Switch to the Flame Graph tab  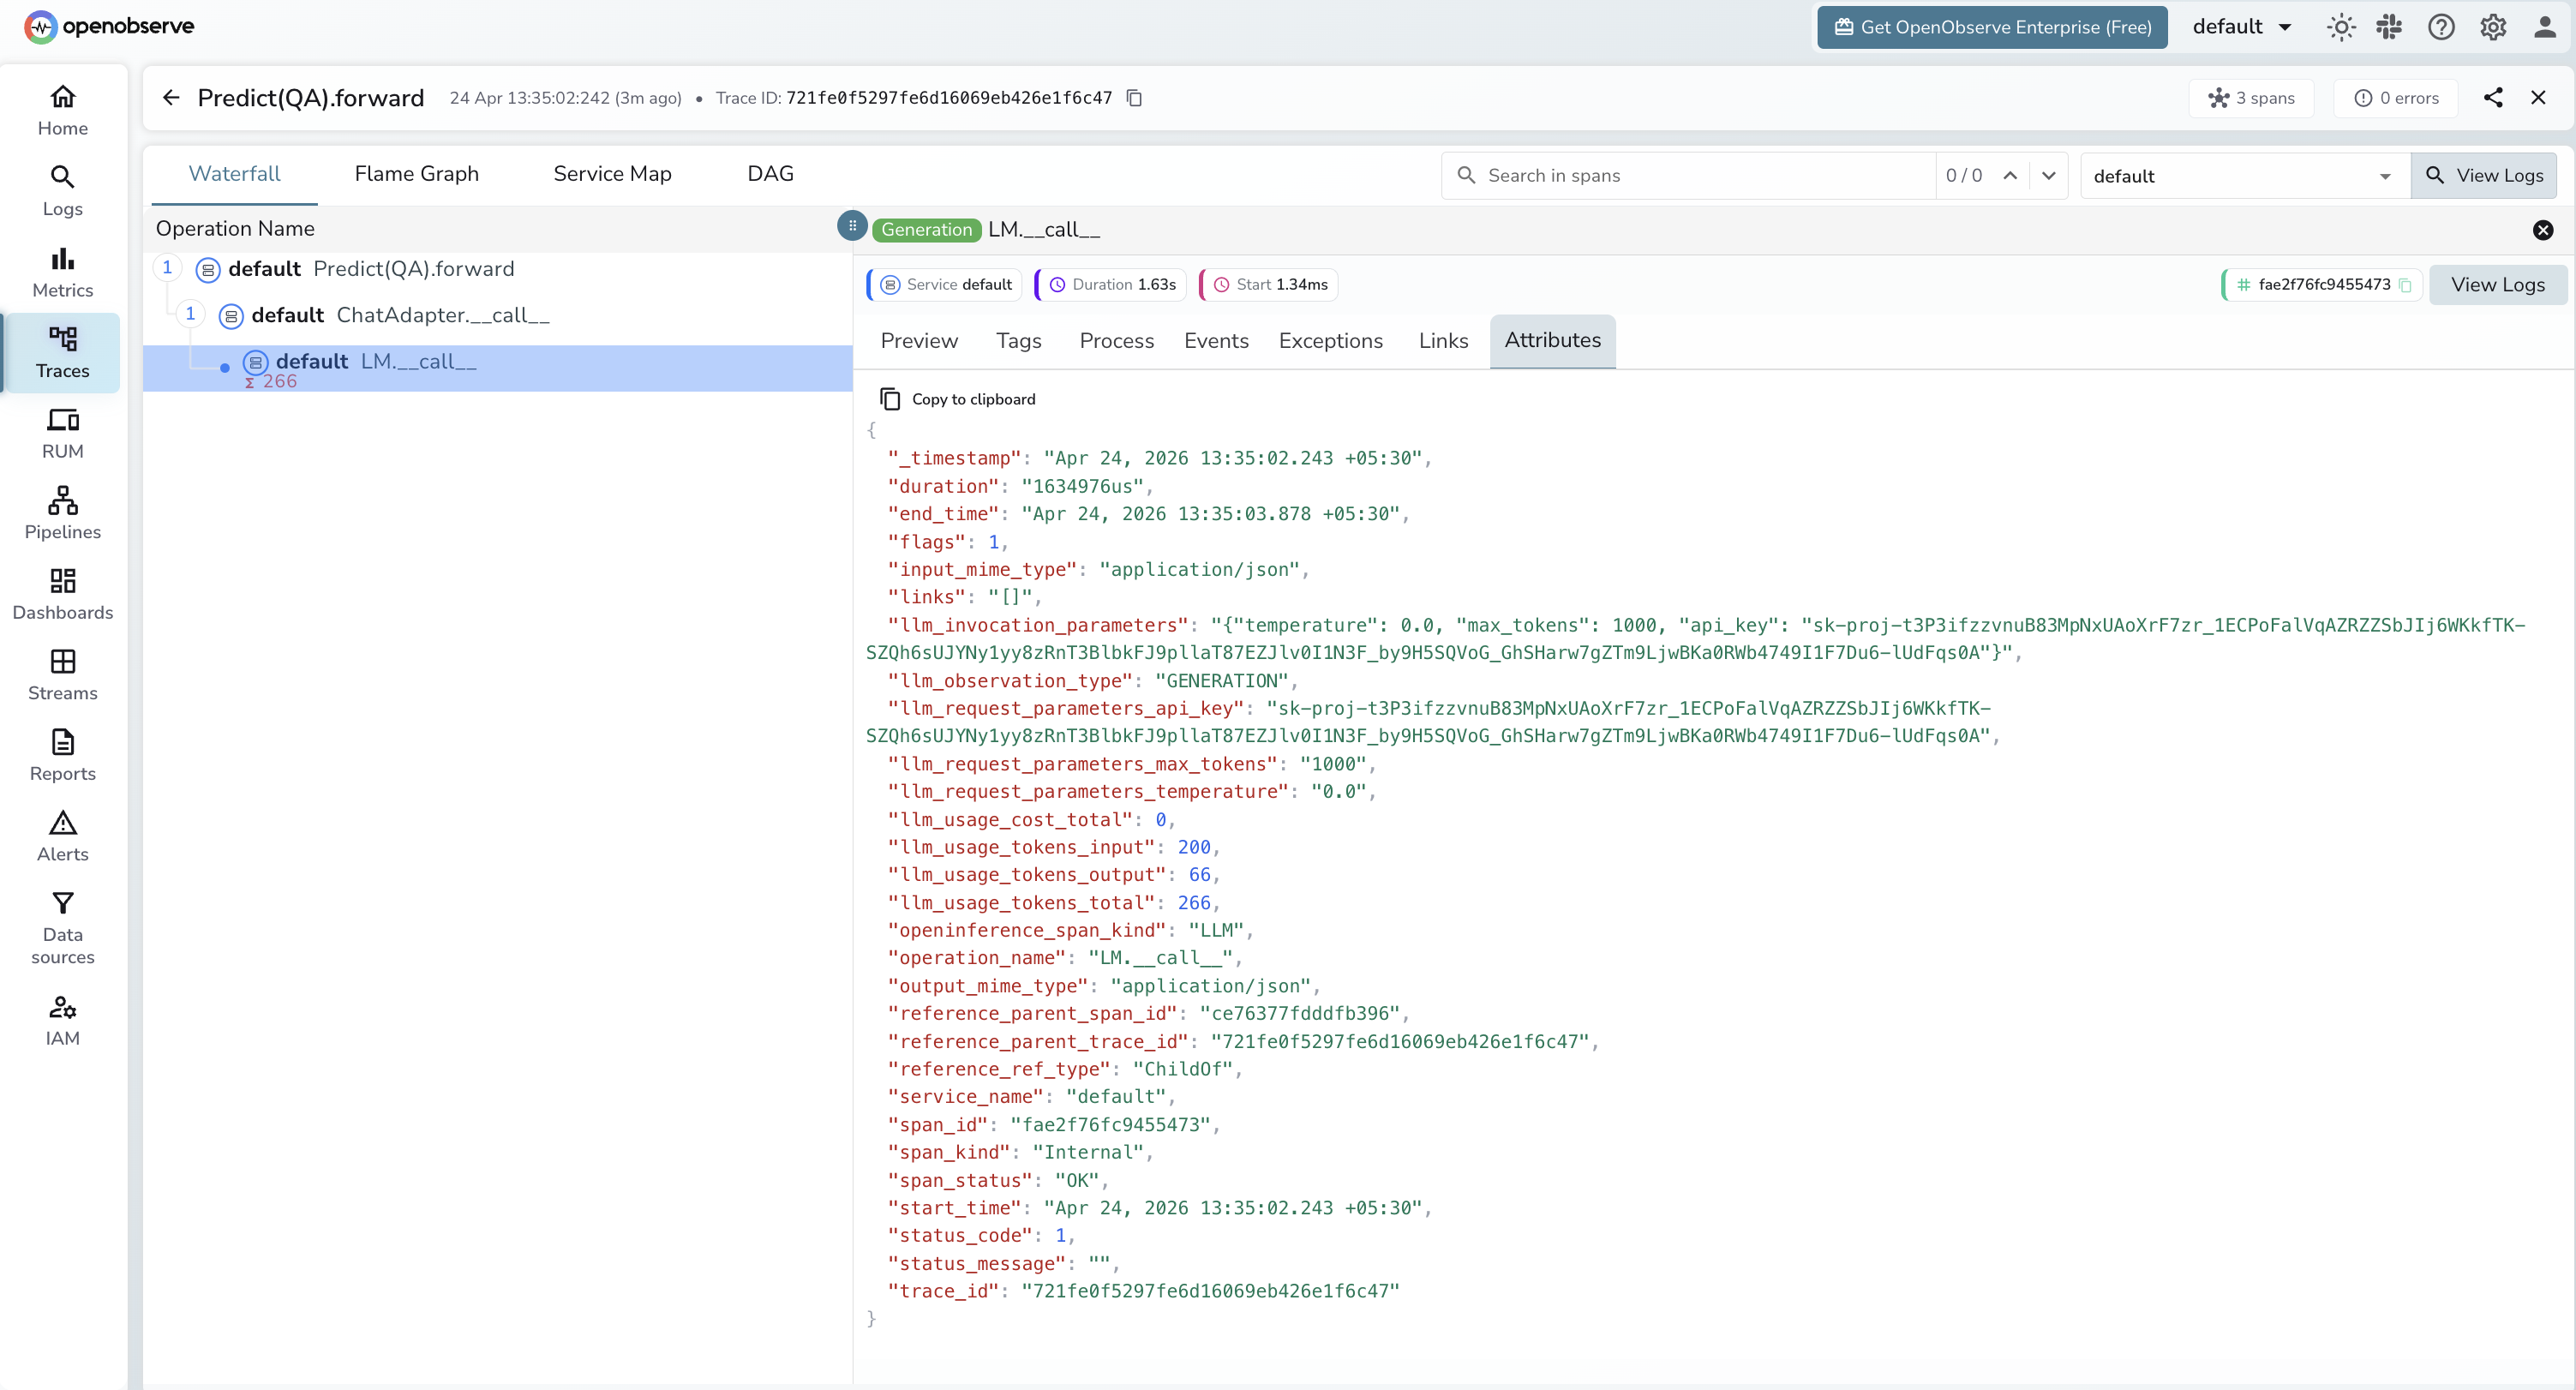tap(417, 173)
